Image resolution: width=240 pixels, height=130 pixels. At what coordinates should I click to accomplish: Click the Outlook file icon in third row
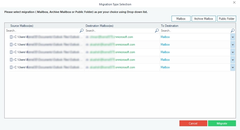tap(12, 52)
